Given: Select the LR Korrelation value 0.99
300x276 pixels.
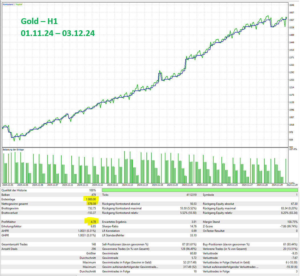Looking at the screenshot, I should 194,231.
